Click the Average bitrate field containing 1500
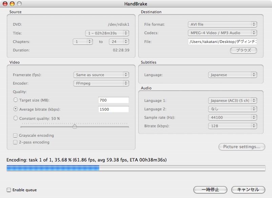The width and height of the screenshot is (272, 198). 113,109
